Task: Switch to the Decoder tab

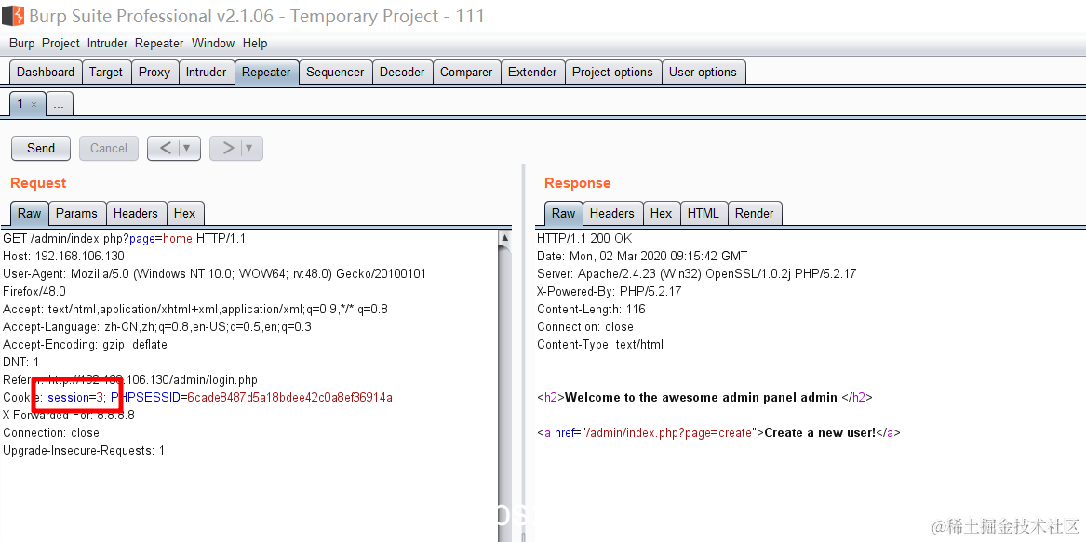Action: pyautogui.click(x=402, y=72)
